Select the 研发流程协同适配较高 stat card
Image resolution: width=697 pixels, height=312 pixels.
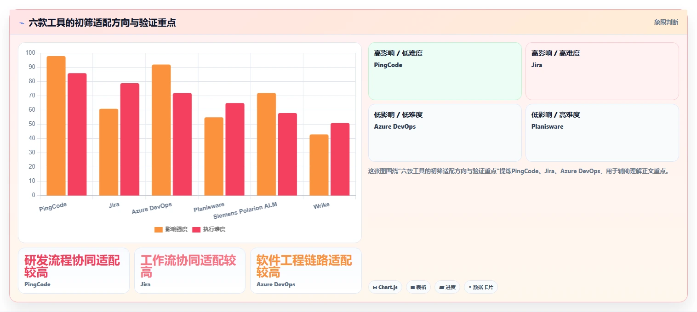74,271
